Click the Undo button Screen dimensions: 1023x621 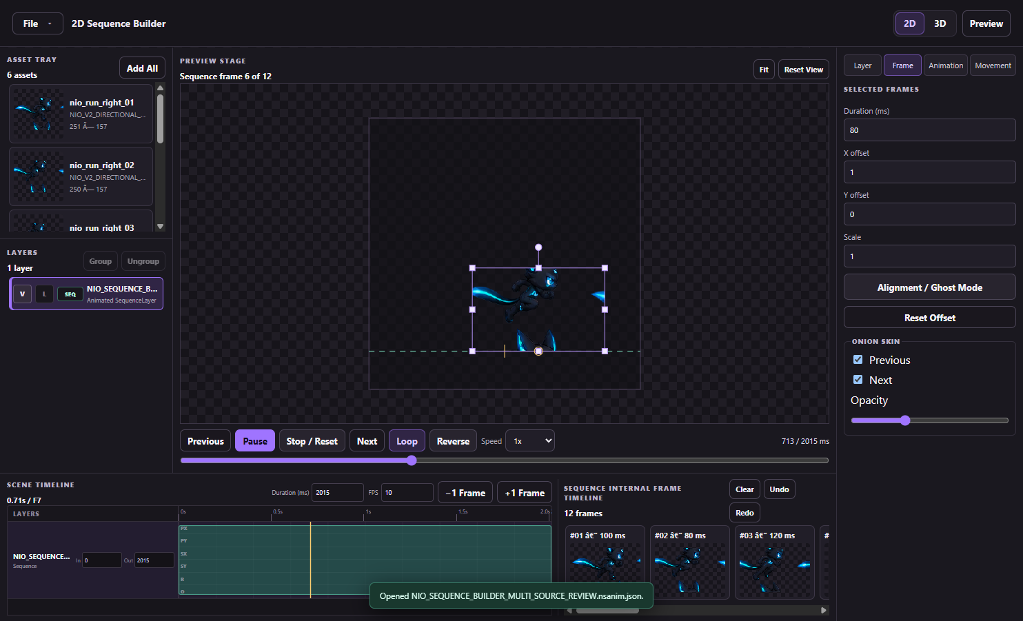(779, 489)
